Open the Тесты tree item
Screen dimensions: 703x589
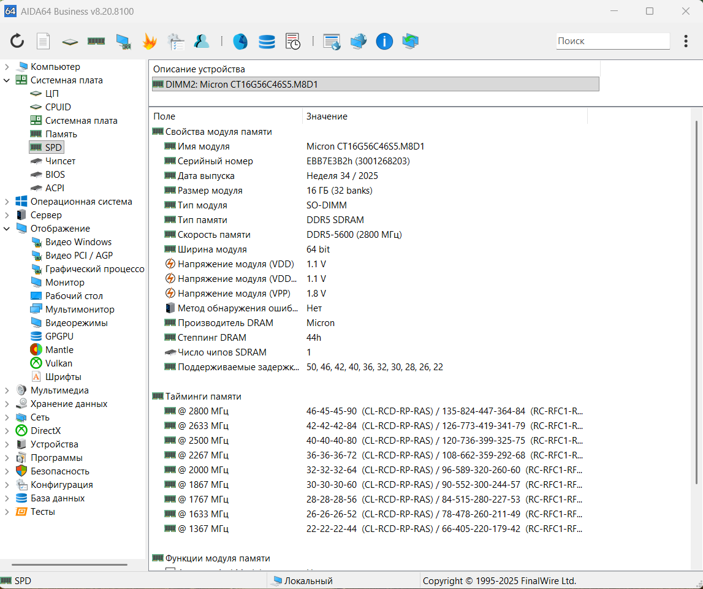(x=42, y=511)
